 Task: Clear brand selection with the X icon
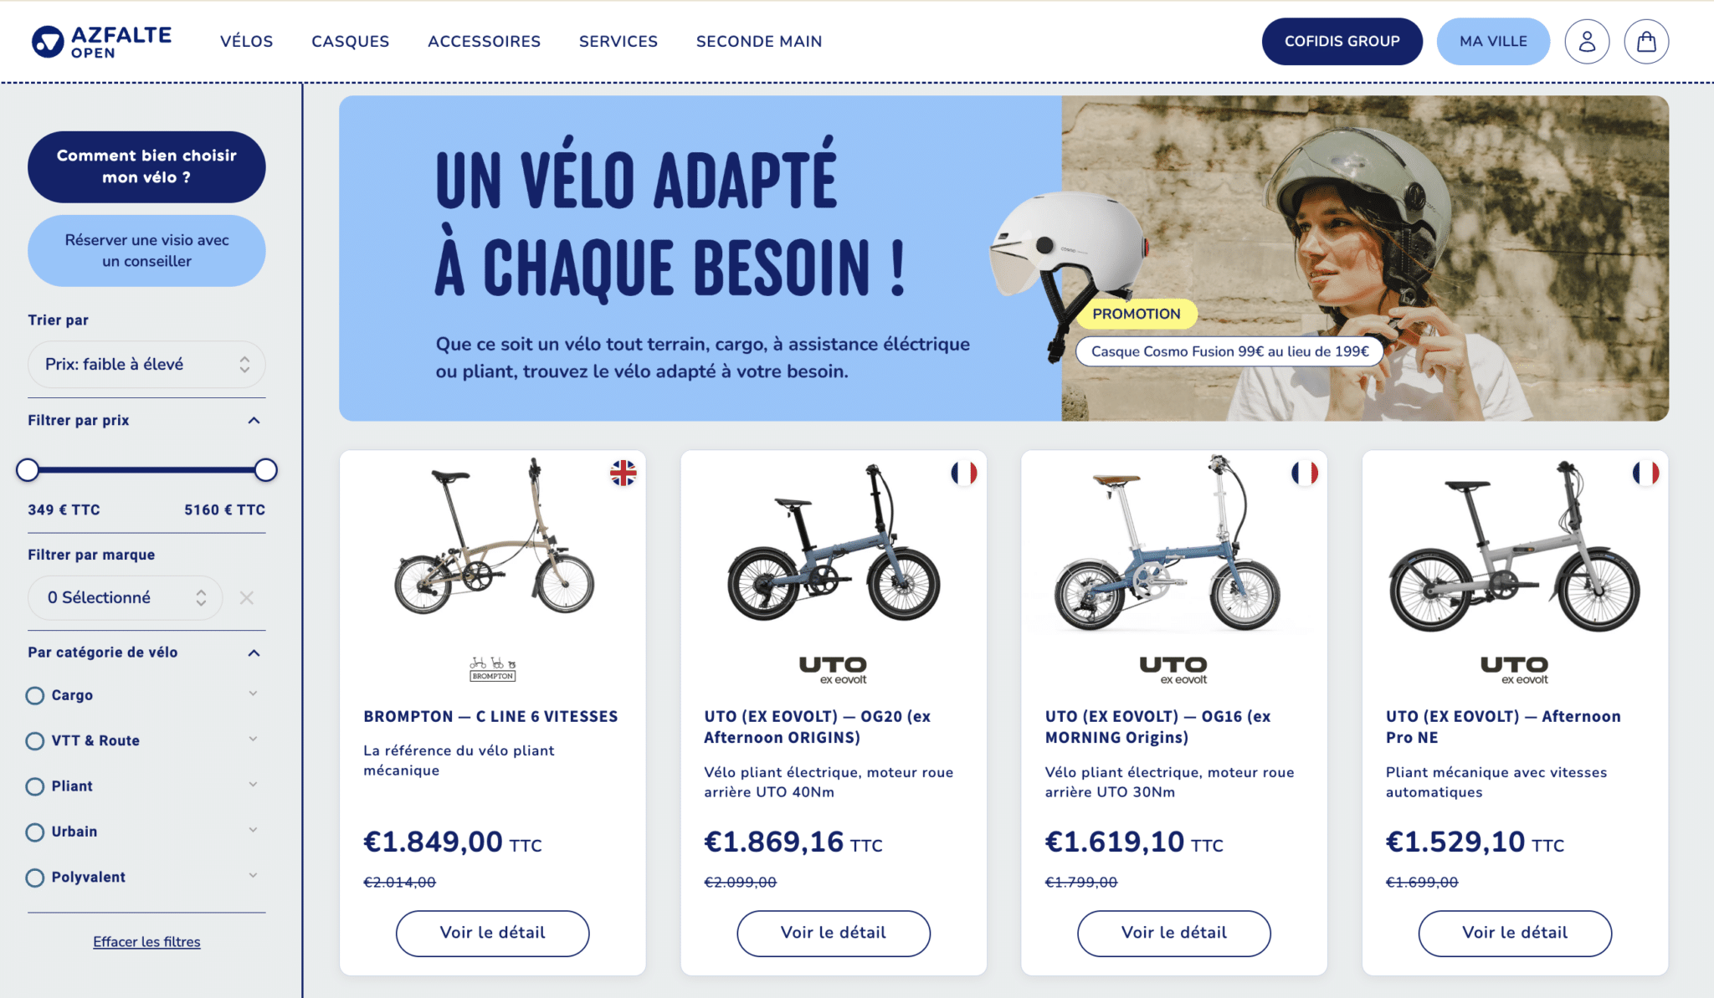[x=246, y=597]
